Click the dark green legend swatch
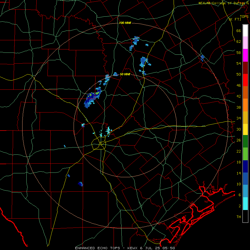Image resolution: width=250 pixels, height=250 pixels. 245,141
